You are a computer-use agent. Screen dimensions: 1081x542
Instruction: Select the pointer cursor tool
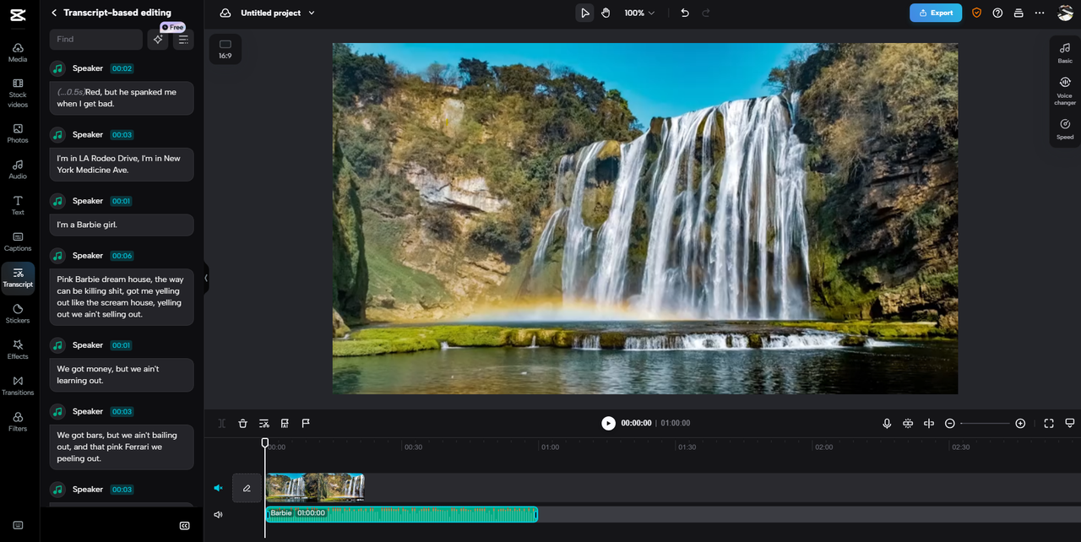click(x=584, y=13)
